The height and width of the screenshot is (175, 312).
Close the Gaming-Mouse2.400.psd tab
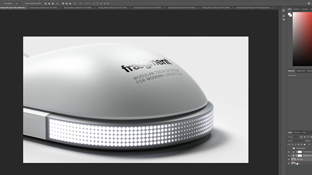coord(61,8)
